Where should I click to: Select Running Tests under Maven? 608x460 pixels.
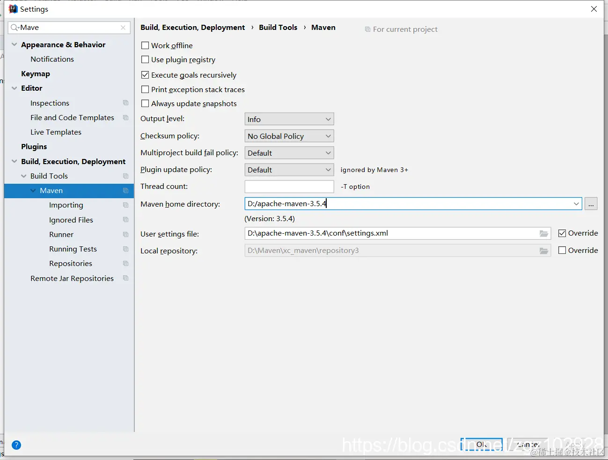pos(73,249)
